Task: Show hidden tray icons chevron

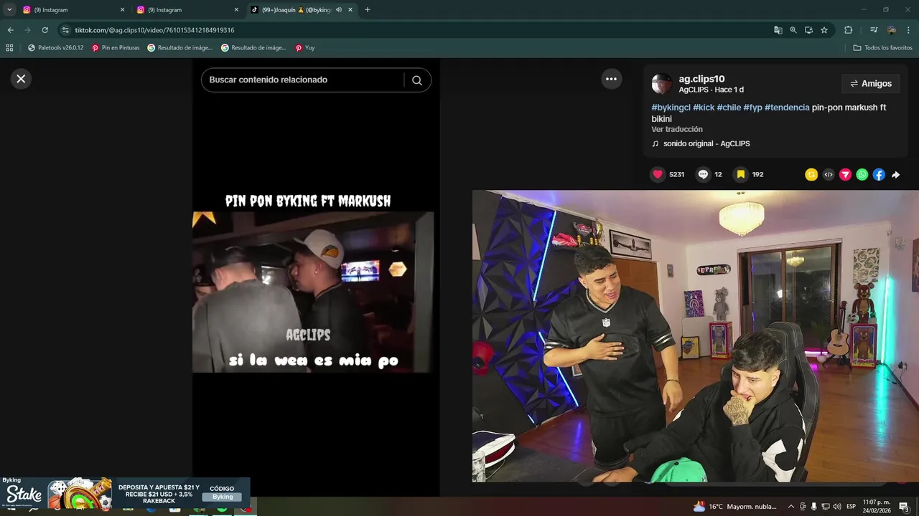Action: click(791, 507)
